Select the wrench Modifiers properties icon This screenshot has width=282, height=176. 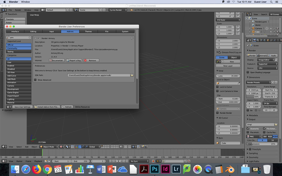tap(275, 40)
